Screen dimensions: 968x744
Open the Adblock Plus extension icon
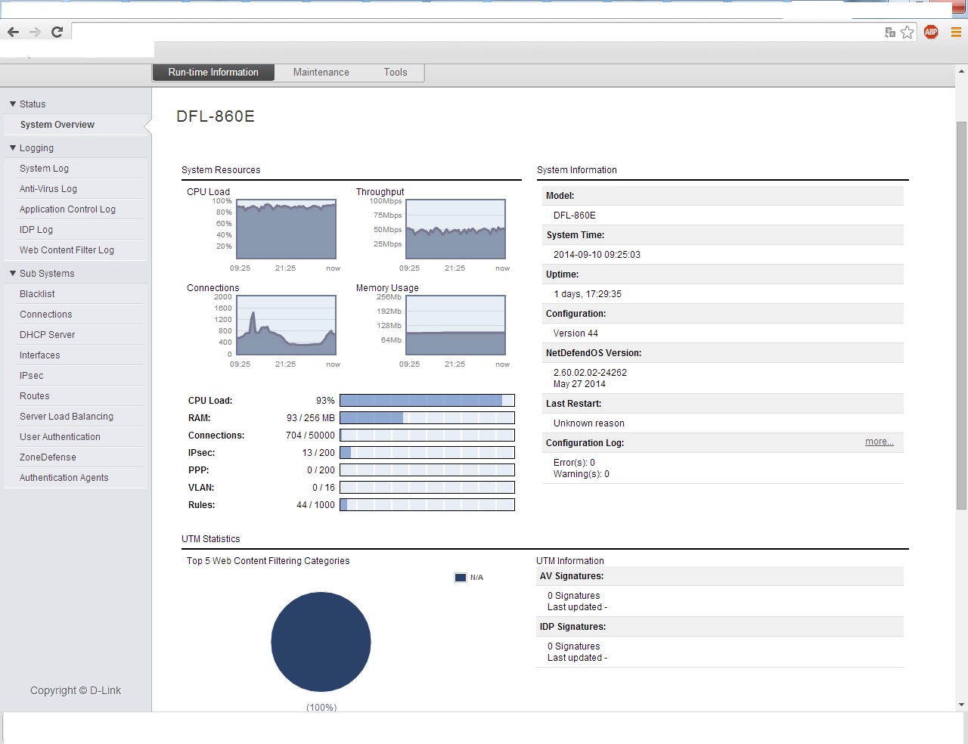[x=931, y=32]
